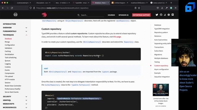The height and width of the screenshot is (110, 197).
Task: Open the Stack Overflow icon in header
Action: (x=165, y=15)
